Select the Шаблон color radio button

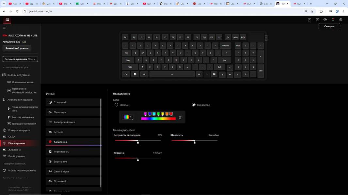click(x=116, y=105)
